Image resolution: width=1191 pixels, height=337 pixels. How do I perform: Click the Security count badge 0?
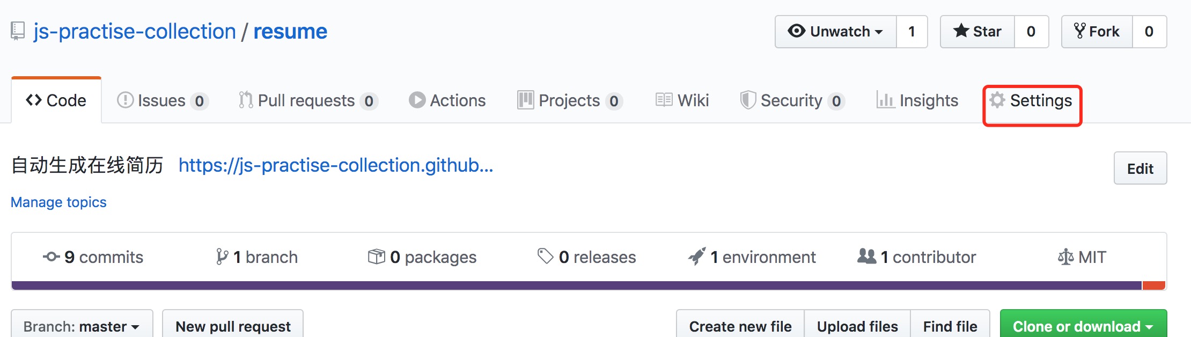[836, 101]
